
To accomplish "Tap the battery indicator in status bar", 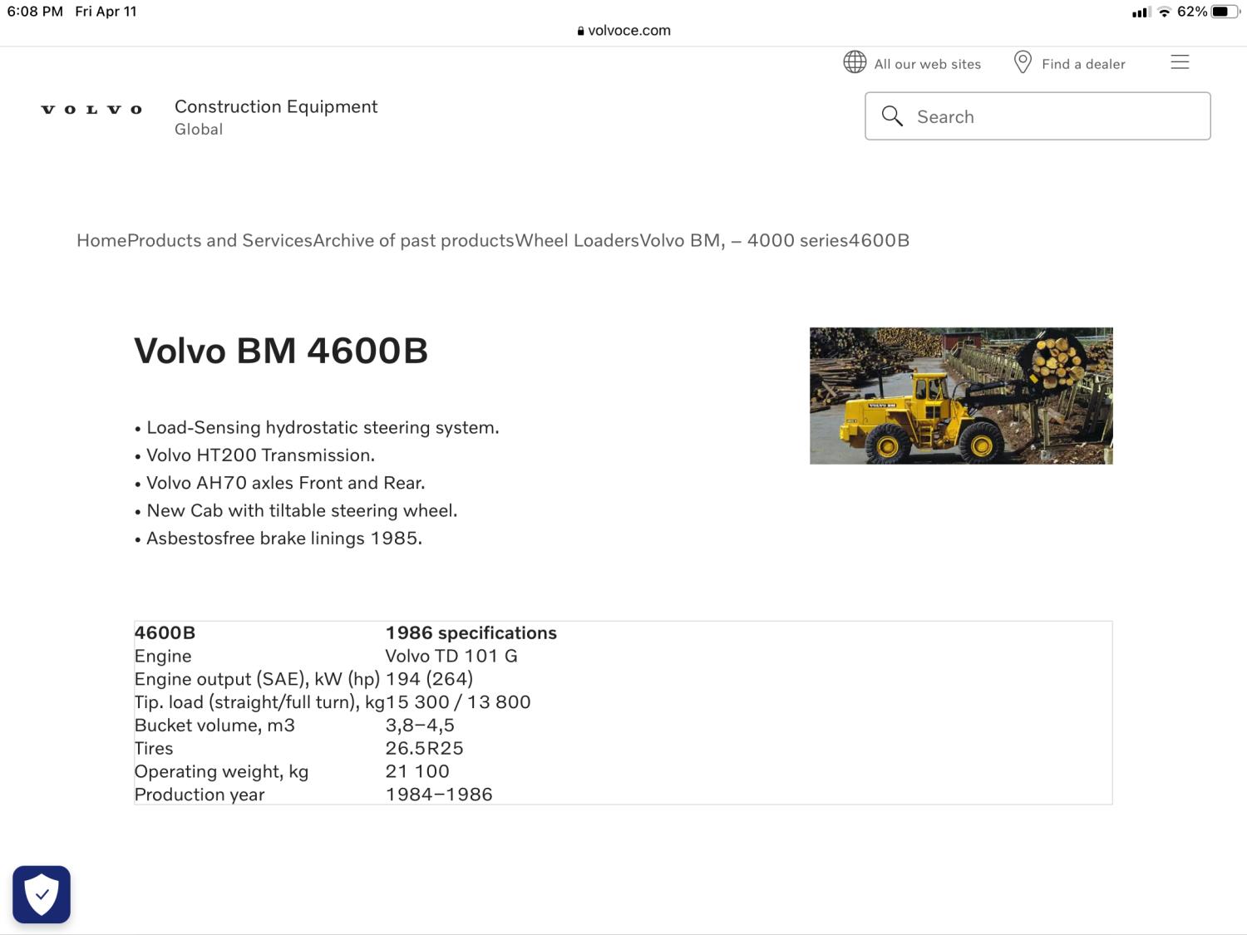I will tap(1224, 12).
